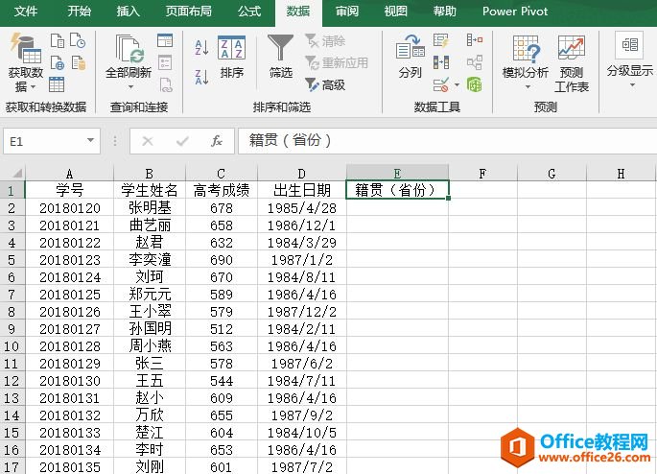
Task: Open the Power Pivot tab
Action: [516, 12]
